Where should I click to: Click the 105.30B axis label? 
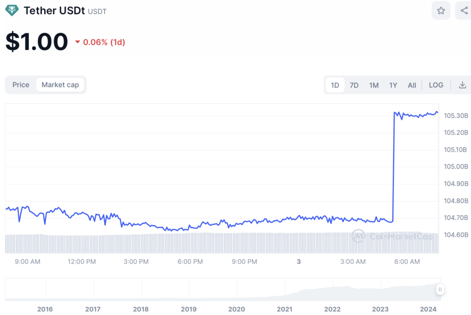tap(456, 115)
